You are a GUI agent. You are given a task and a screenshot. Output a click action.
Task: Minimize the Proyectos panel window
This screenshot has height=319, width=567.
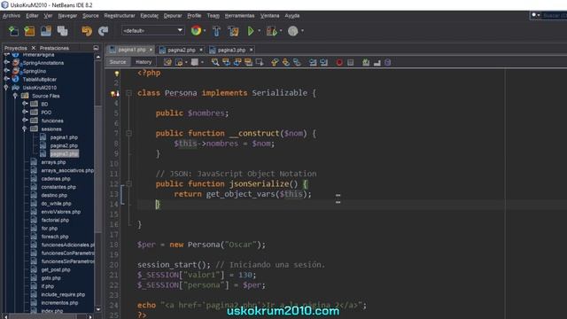click(96, 48)
